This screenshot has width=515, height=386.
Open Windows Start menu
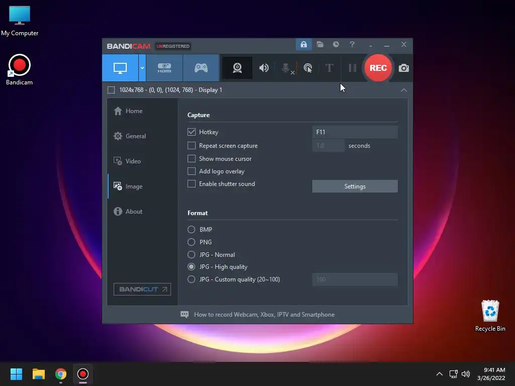pyautogui.click(x=17, y=374)
